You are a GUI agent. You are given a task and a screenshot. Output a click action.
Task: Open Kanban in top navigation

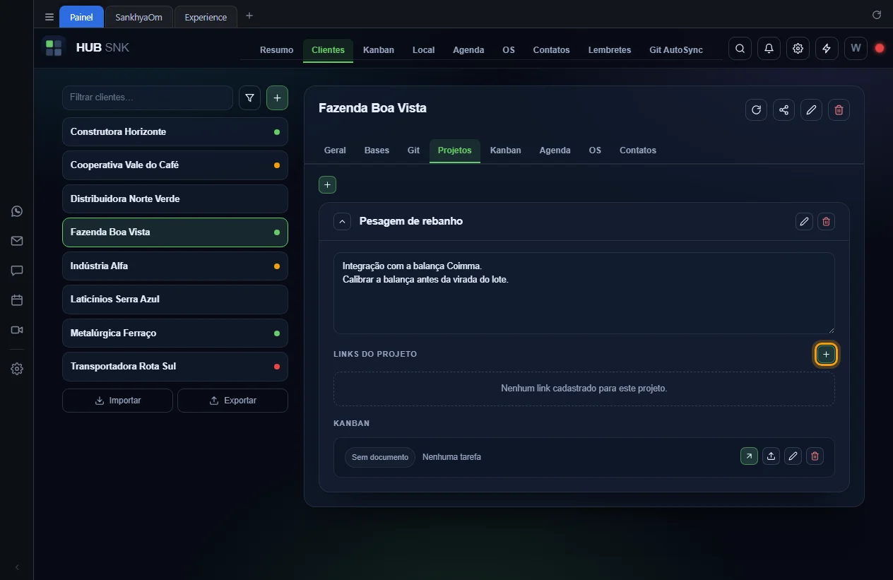[379, 50]
